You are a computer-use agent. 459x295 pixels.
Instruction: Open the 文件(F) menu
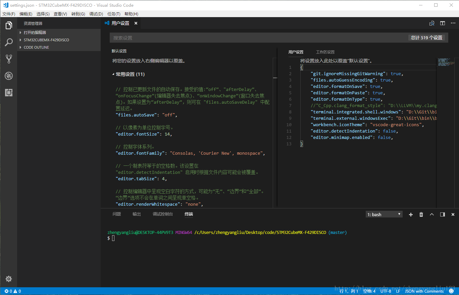click(9, 14)
